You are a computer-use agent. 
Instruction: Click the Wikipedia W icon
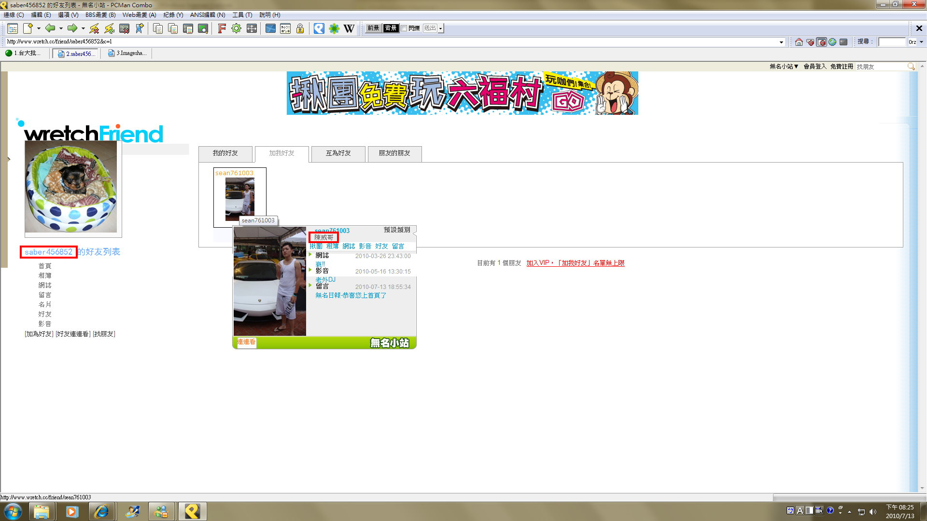[x=349, y=28]
